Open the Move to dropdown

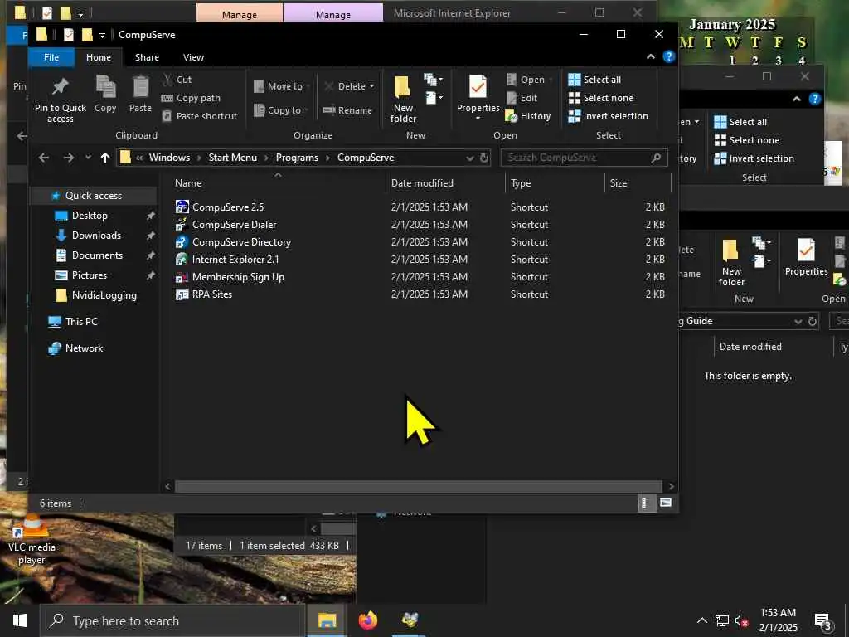[282, 86]
